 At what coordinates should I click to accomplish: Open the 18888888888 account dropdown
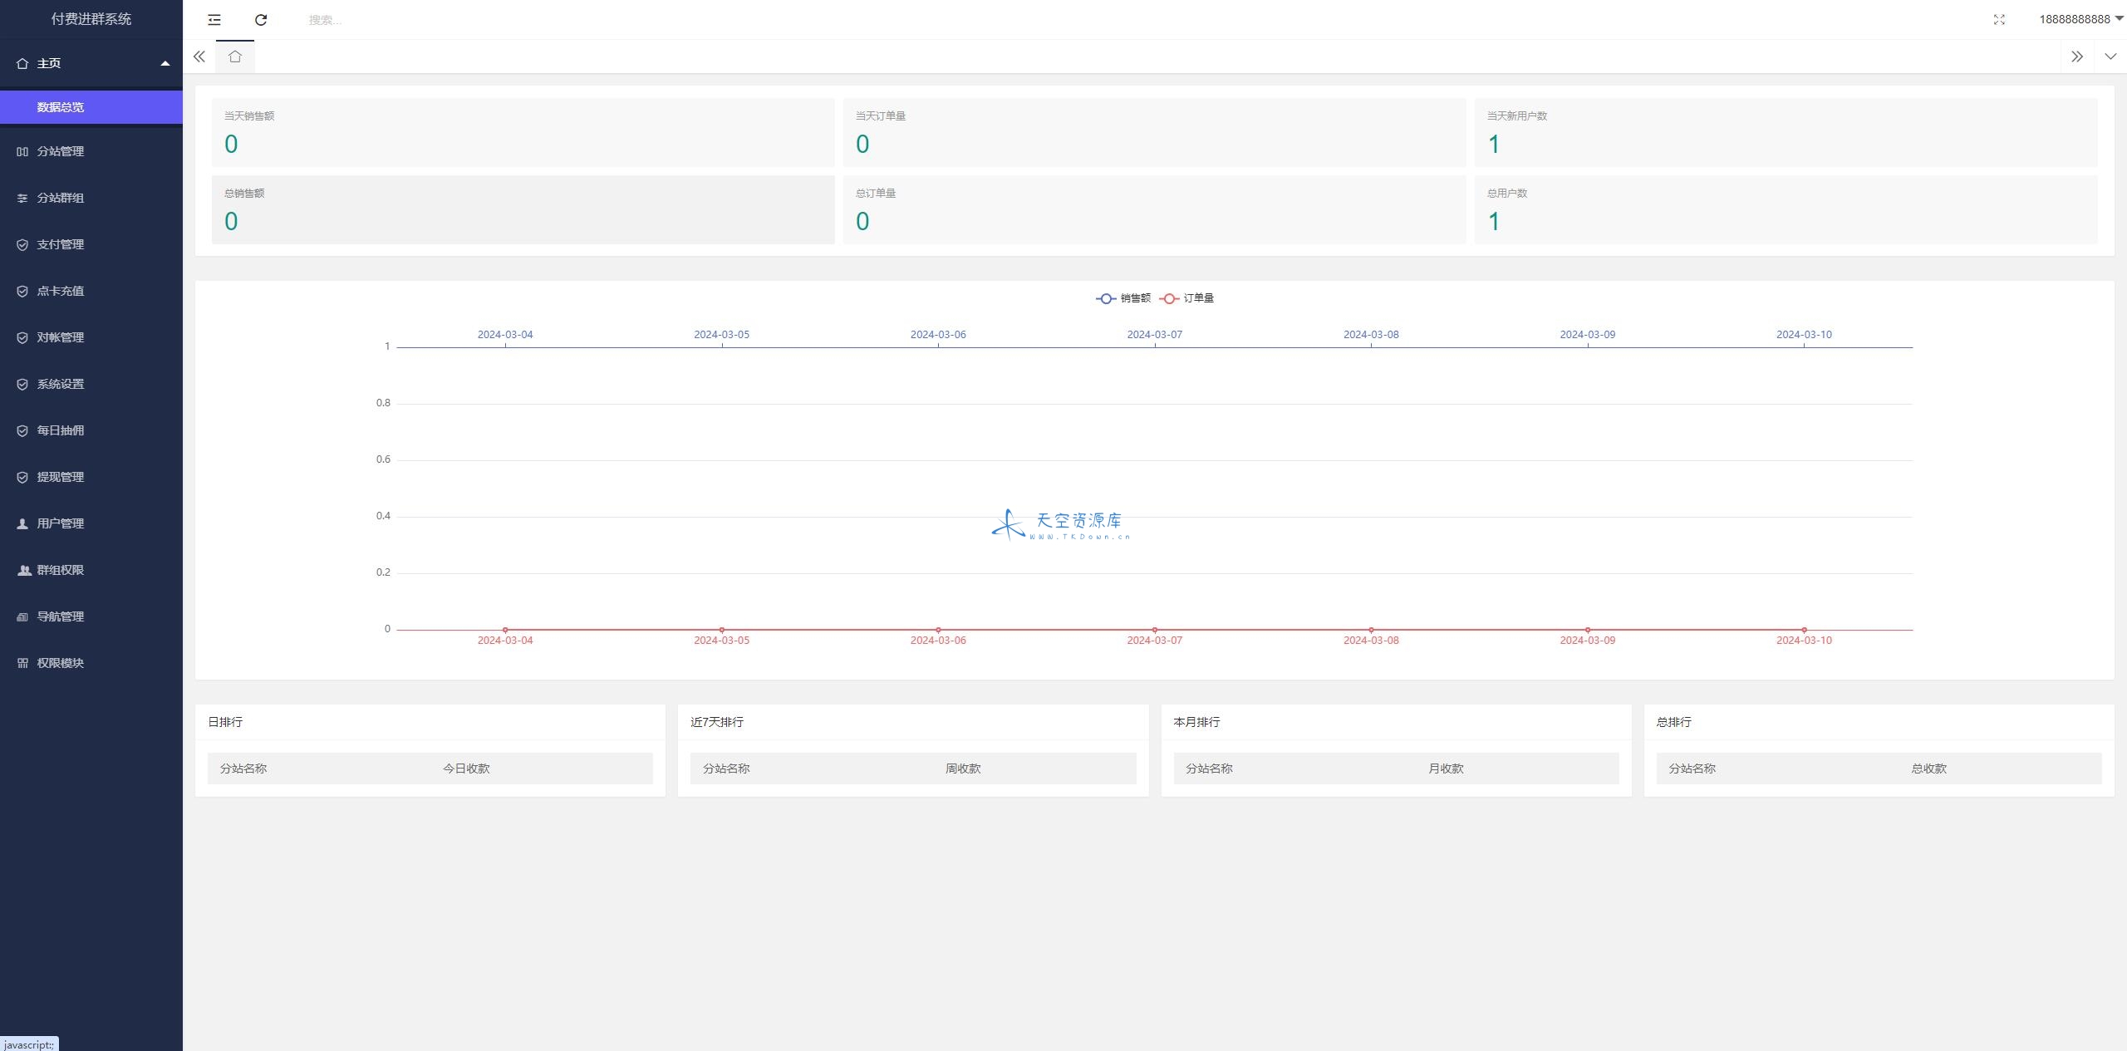click(x=2080, y=19)
